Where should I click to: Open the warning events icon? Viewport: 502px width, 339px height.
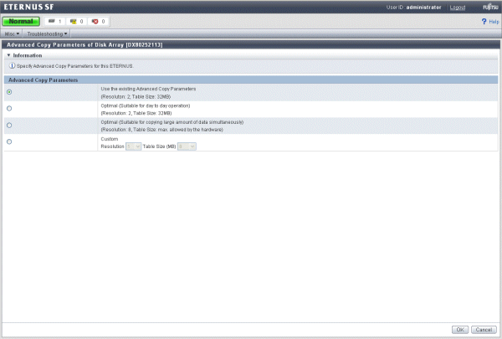pyautogui.click(x=74, y=22)
